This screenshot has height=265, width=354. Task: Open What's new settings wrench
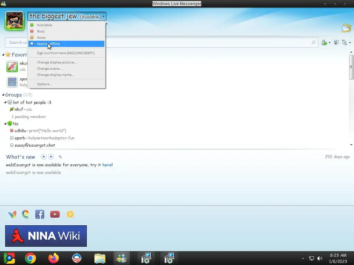point(60,157)
